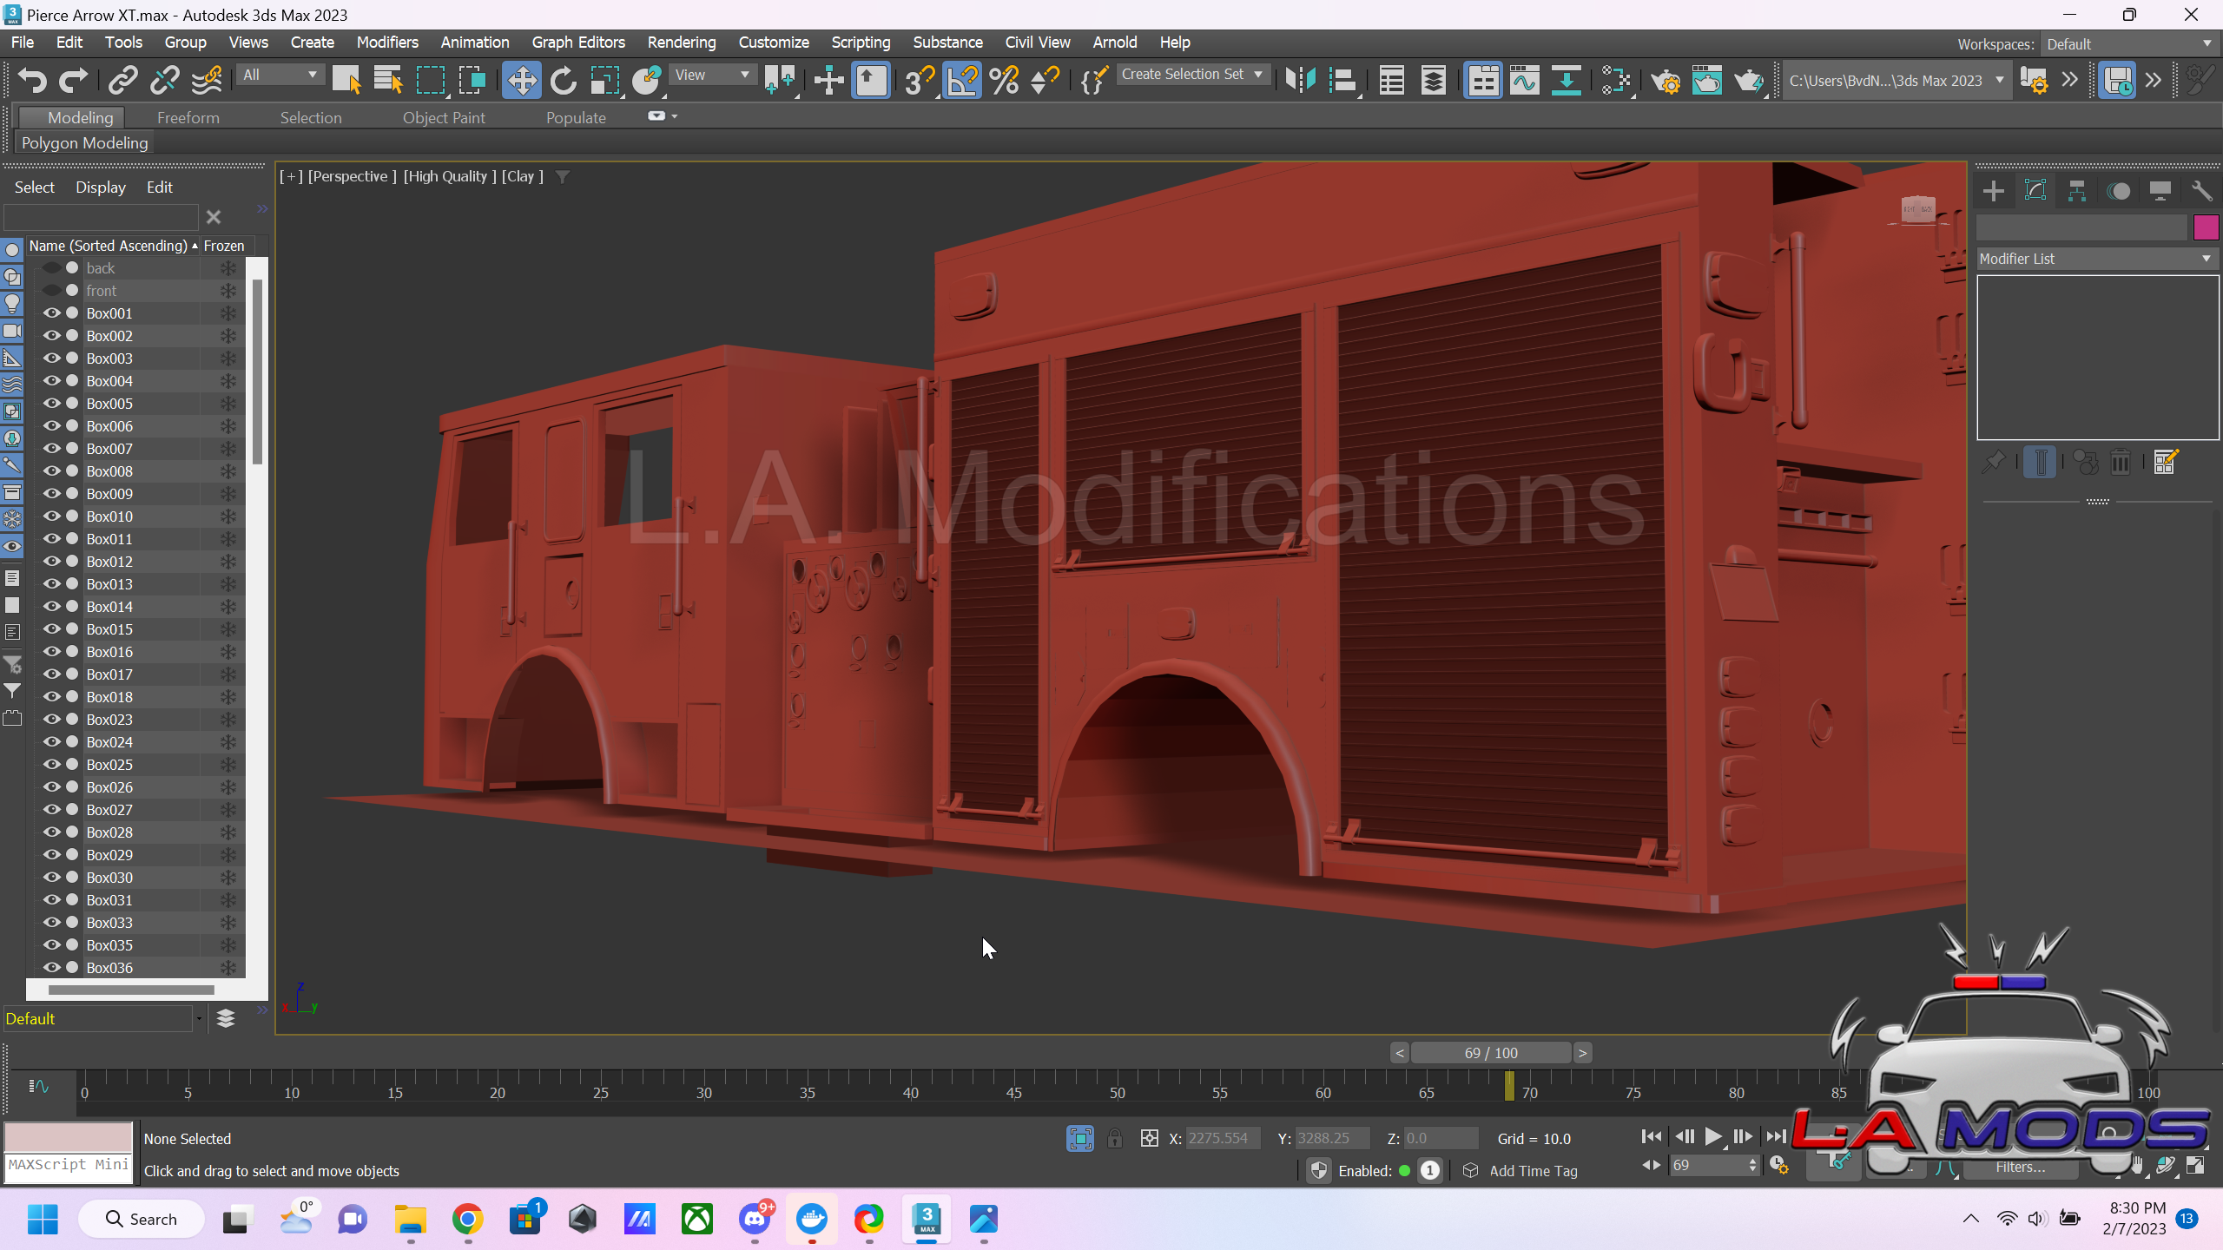
Task: Hide Box005 with its eye icon
Action: tap(52, 403)
